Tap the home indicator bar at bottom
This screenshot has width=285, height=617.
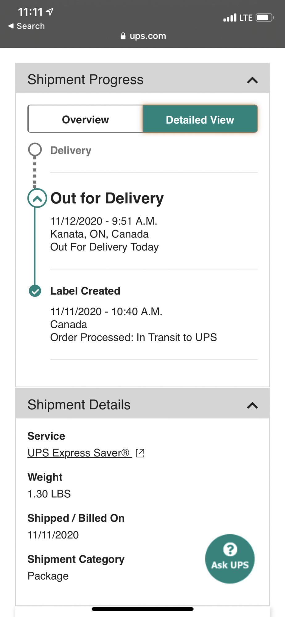coord(142,609)
